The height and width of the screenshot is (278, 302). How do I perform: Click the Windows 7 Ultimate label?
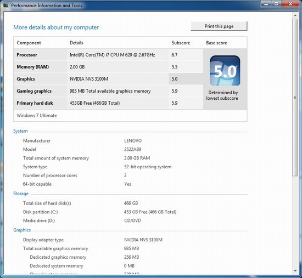click(37, 116)
